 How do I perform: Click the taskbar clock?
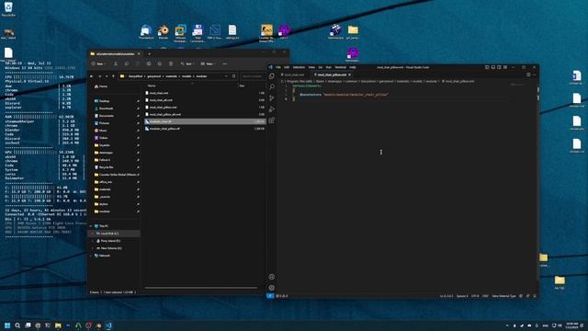click(x=571, y=325)
